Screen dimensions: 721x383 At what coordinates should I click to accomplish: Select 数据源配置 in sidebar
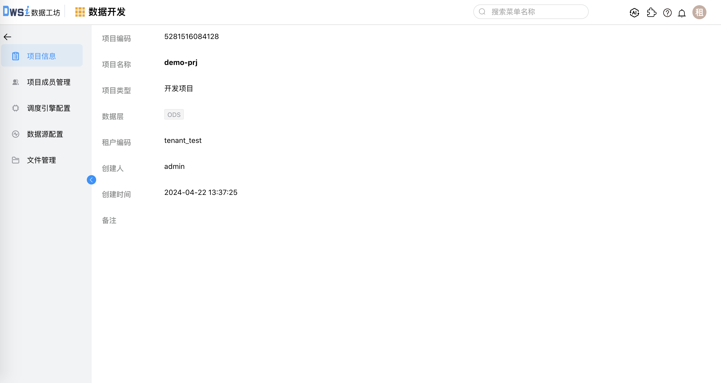tap(45, 134)
